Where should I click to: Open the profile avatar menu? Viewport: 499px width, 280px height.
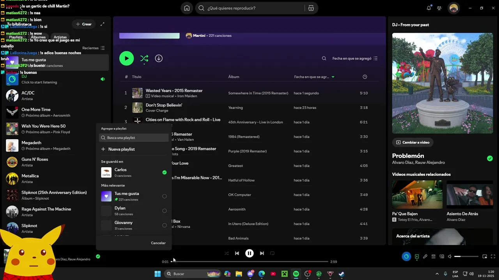[x=453, y=8]
